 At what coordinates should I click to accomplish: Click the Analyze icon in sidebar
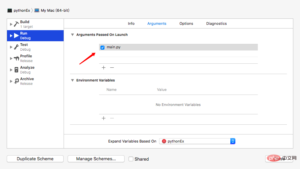tap(16, 70)
